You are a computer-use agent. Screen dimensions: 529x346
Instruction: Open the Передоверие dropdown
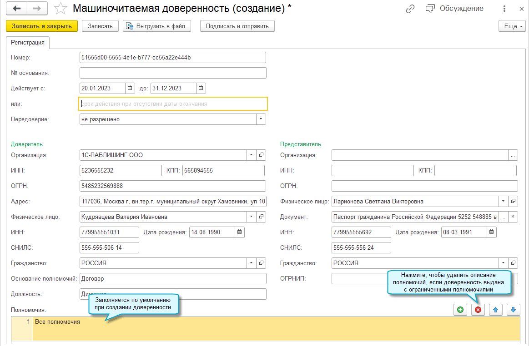click(x=261, y=119)
